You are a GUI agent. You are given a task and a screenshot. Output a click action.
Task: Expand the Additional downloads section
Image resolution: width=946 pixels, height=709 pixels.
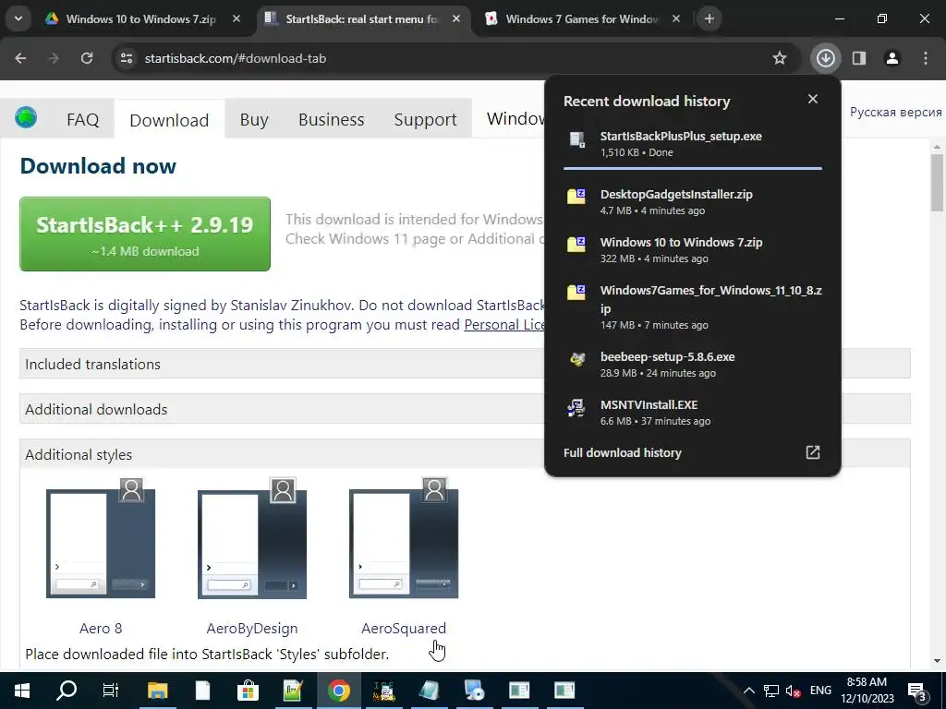coord(465,409)
